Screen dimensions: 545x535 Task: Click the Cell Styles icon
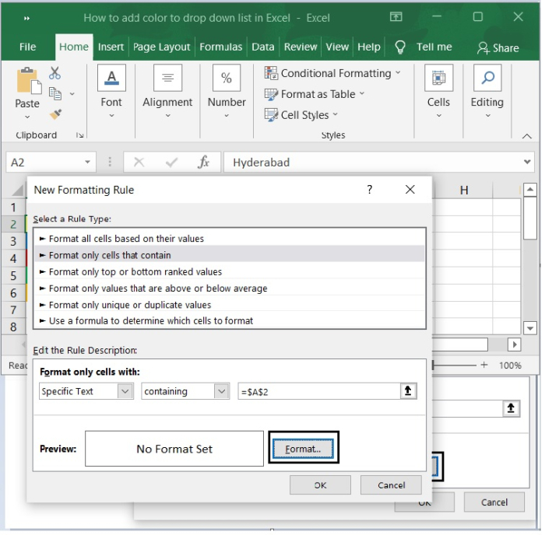(271, 115)
